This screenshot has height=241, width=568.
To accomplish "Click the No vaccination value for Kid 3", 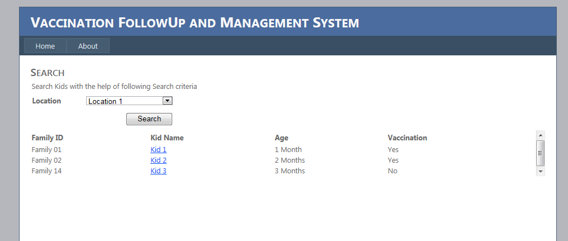I will click(392, 171).
